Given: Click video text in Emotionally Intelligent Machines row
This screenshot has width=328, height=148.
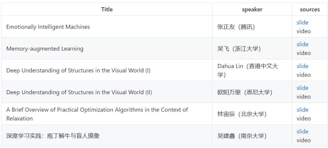Looking at the screenshot, I should [x=303, y=31].
